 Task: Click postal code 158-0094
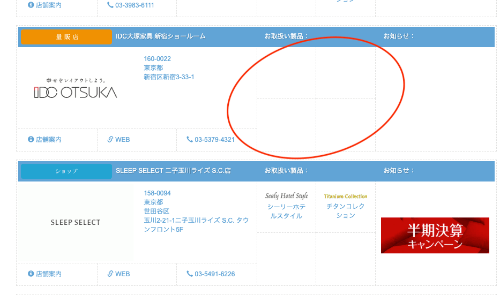tap(157, 193)
